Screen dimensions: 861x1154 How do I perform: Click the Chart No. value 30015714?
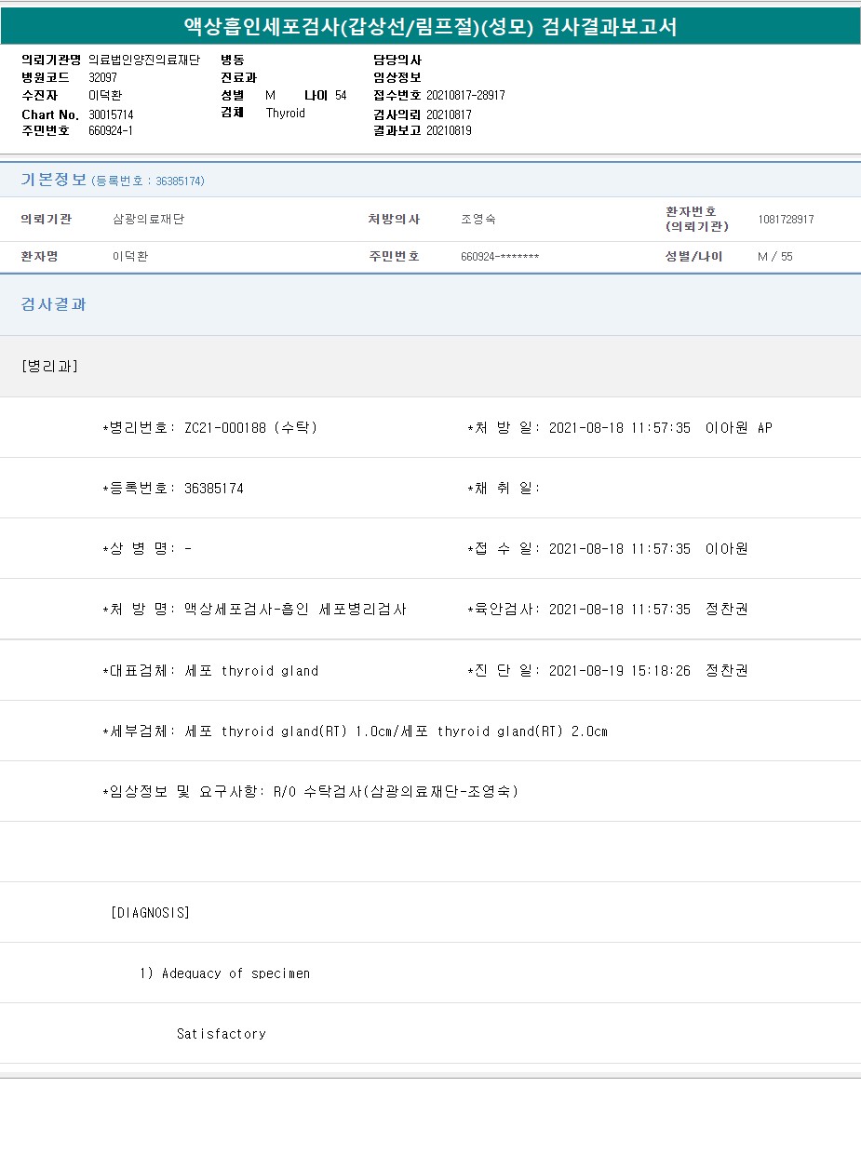[x=111, y=114]
